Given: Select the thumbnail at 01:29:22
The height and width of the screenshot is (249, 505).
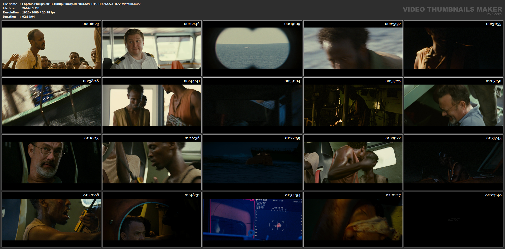Looking at the screenshot, I should 353,162.
